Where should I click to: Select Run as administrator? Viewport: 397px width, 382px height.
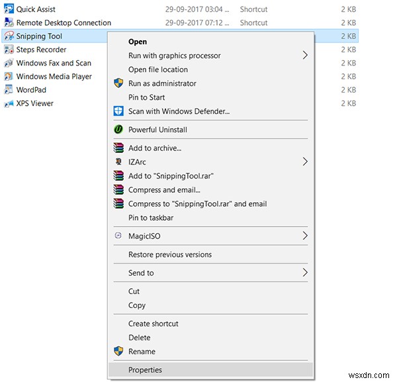click(210, 83)
